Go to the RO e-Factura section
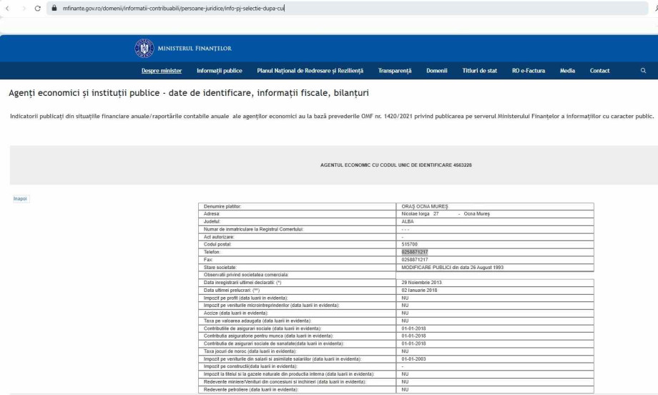Viewport: 658px width, 395px height. [530, 71]
